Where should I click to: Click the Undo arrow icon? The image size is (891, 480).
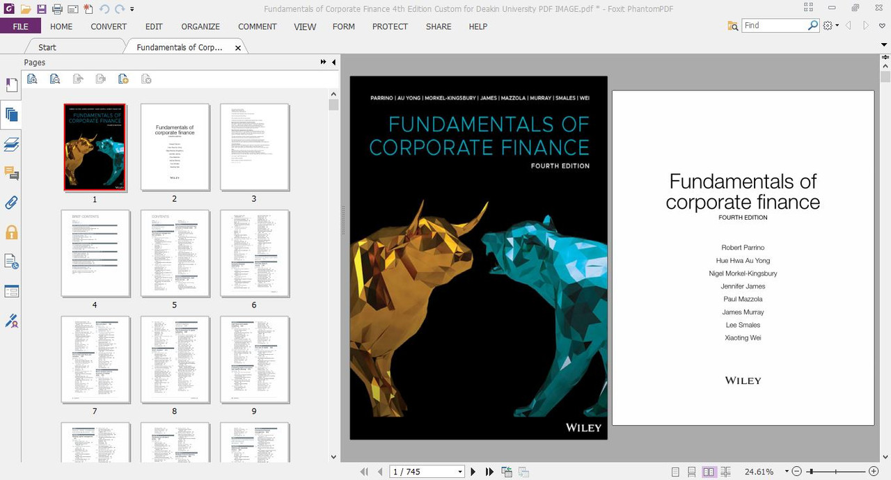coord(104,9)
